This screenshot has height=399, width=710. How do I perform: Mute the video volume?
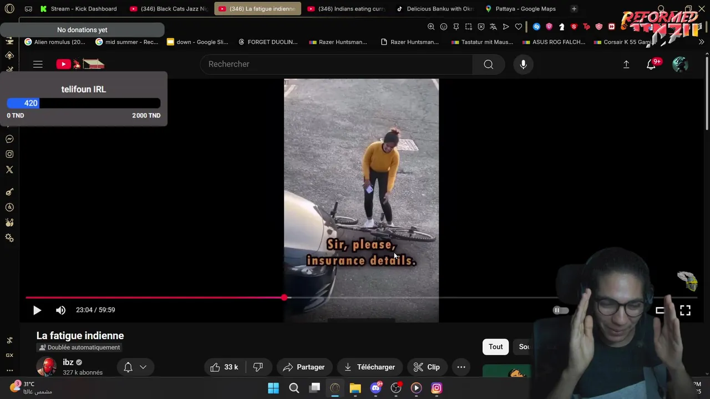coord(61,310)
